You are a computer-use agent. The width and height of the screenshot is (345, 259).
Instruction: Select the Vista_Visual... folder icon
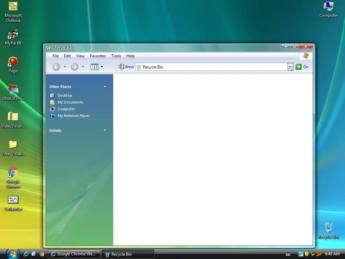13,148
